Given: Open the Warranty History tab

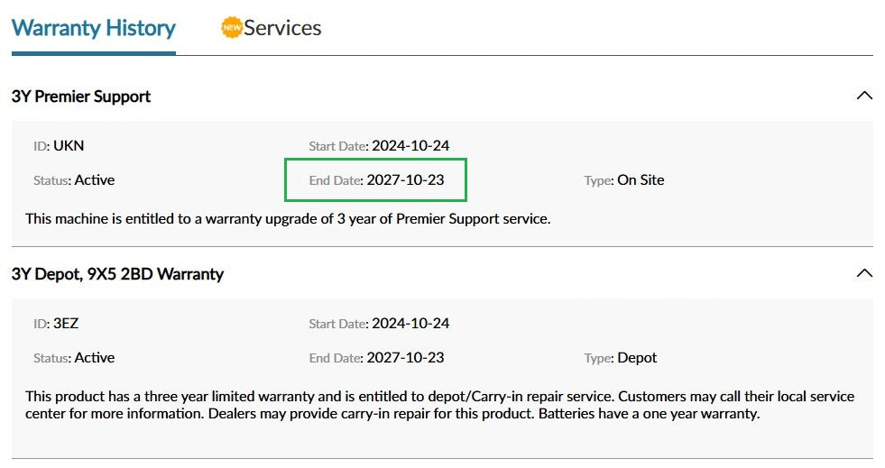Looking at the screenshot, I should (93, 28).
